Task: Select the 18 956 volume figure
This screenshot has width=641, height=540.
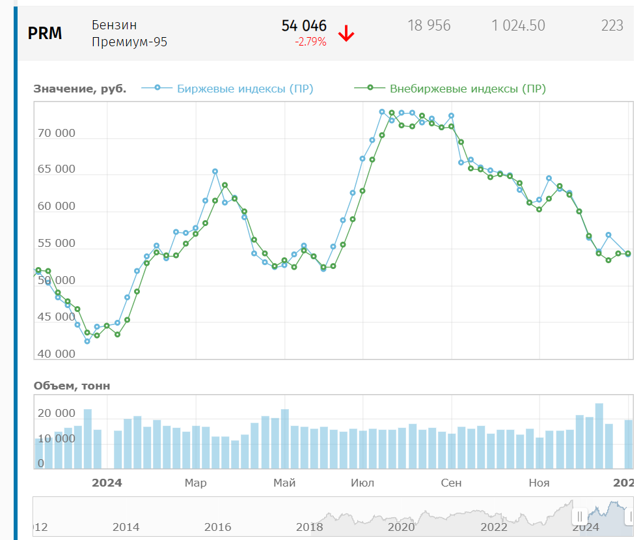Action: [429, 26]
